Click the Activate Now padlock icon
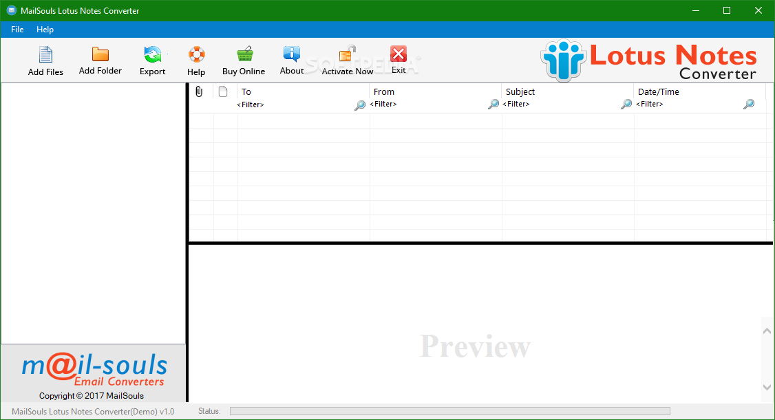Screen dimensions: 775x420 348,54
